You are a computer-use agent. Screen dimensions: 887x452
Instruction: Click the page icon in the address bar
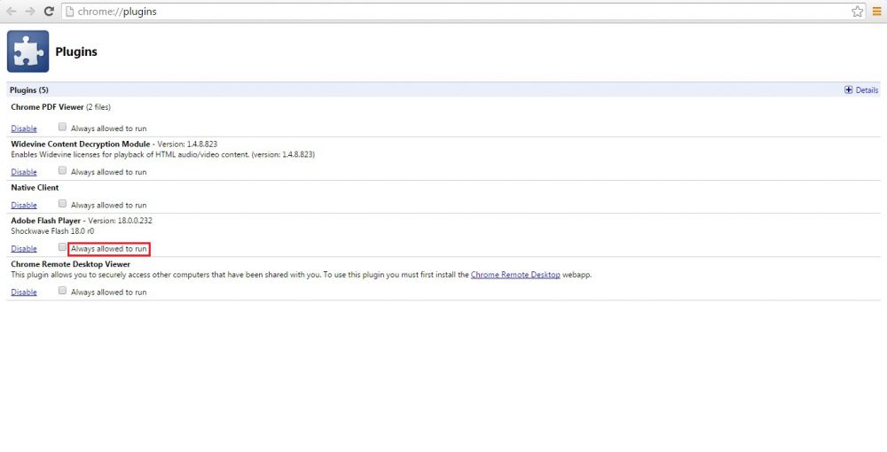69,12
